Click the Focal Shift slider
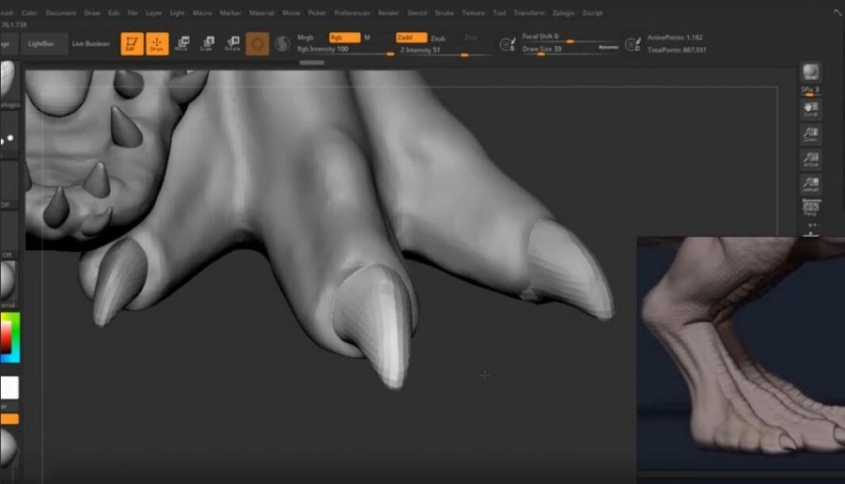This screenshot has width=845, height=484. (571, 38)
